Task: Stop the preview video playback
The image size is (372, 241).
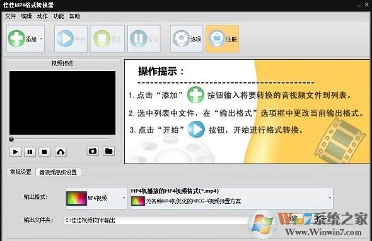Action: (44, 152)
